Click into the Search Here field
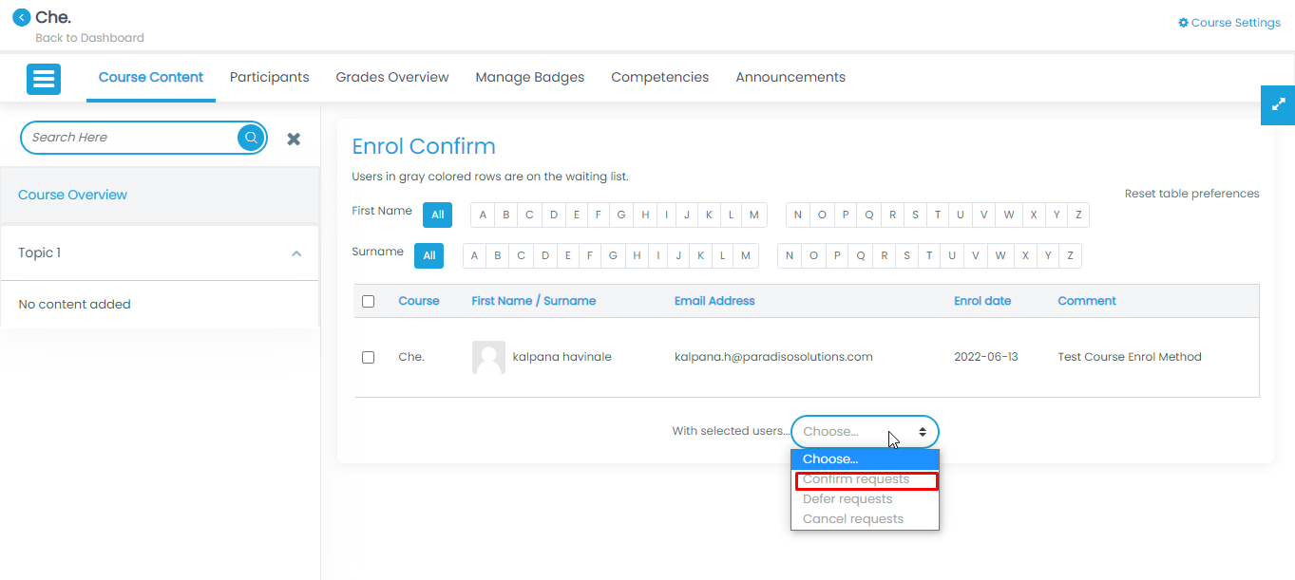Screen dimensions: 1295x580 coord(128,138)
